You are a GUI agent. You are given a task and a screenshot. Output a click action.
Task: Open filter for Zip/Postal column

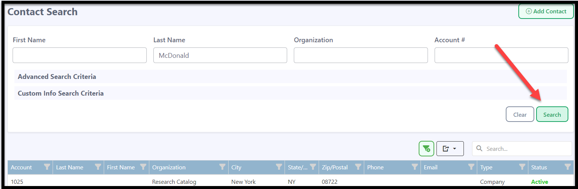pyautogui.click(x=358, y=167)
